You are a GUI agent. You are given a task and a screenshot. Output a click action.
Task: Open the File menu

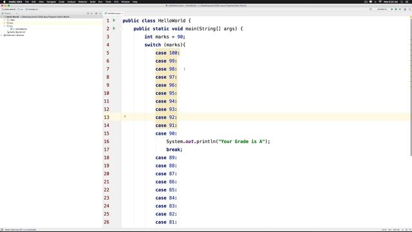click(27, 1)
